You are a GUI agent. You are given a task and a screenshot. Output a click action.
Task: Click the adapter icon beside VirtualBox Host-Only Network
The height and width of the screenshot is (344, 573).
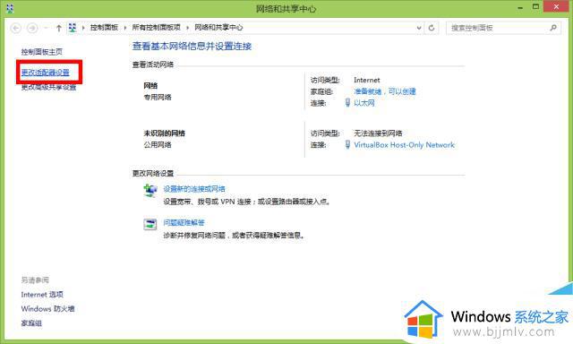pos(347,145)
